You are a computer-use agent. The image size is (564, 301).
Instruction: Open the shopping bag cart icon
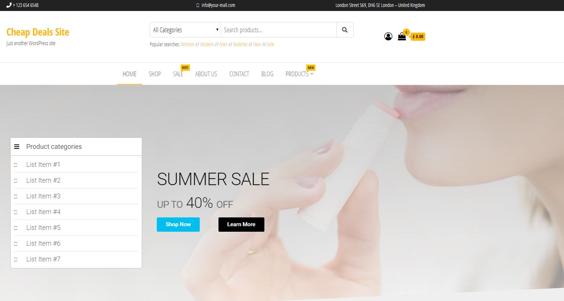coord(402,36)
